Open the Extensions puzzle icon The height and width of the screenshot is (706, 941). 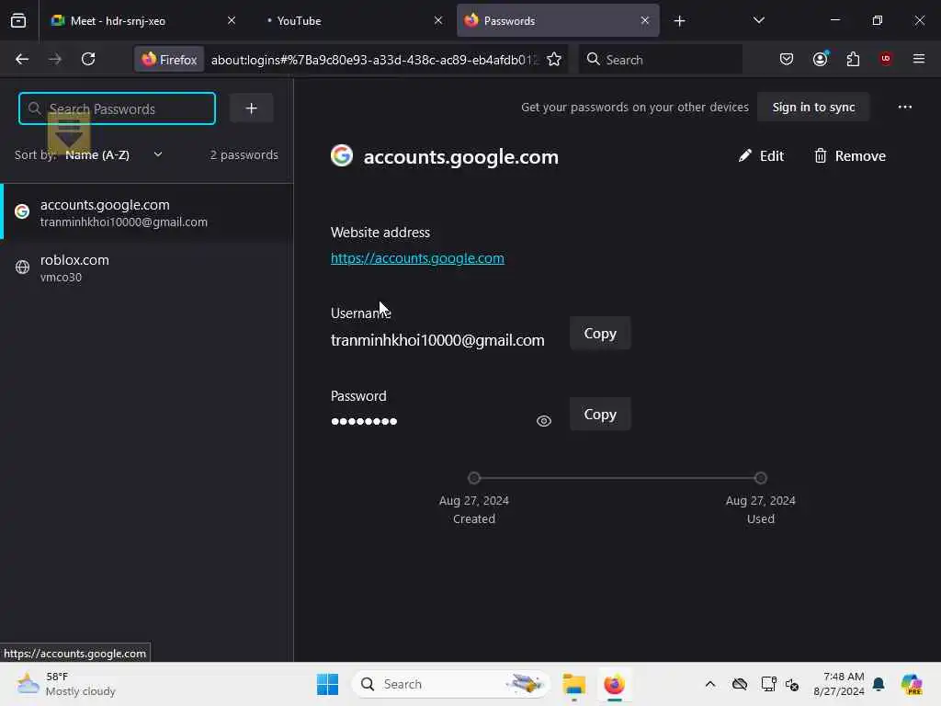tap(853, 59)
